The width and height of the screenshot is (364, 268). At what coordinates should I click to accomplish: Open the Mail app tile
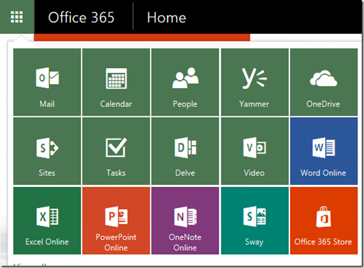47,82
